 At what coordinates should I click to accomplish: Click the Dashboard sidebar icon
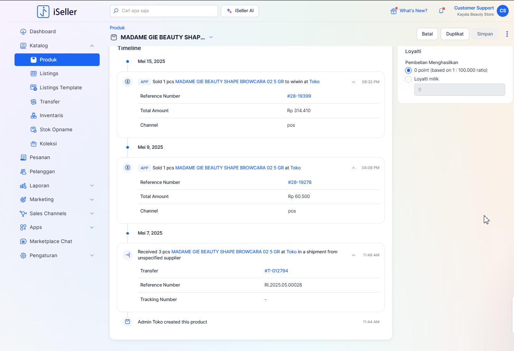23,32
